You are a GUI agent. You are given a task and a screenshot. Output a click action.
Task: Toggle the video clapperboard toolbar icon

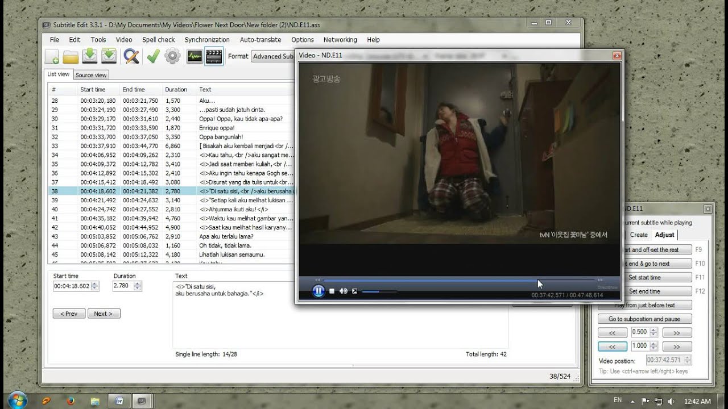point(213,56)
